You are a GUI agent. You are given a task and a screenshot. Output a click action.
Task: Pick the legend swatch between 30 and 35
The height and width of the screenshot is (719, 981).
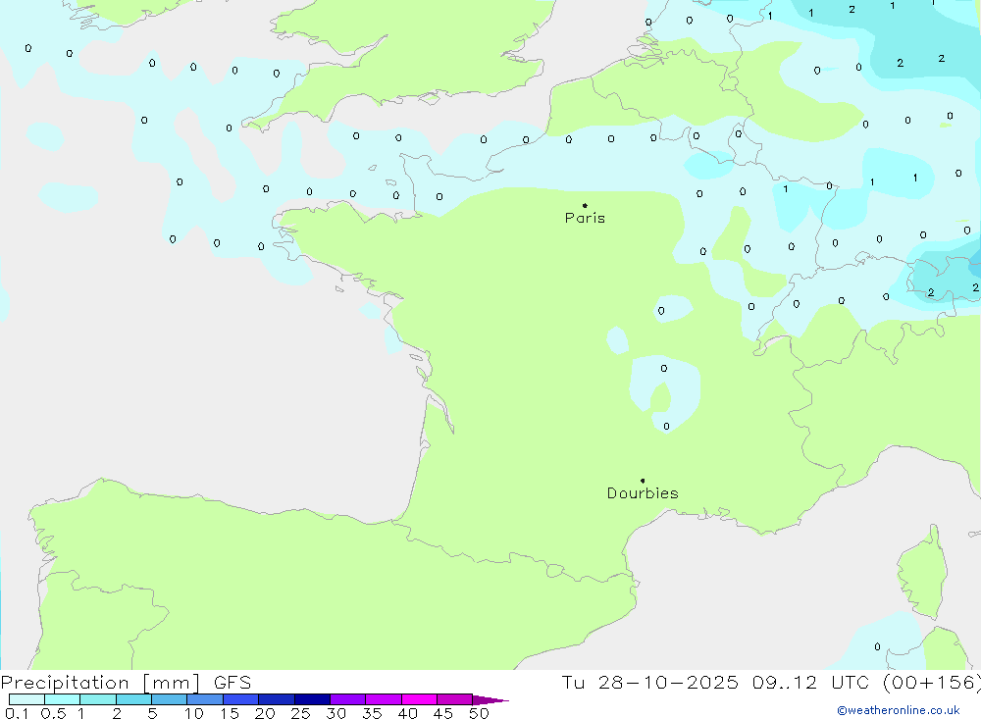tap(348, 699)
